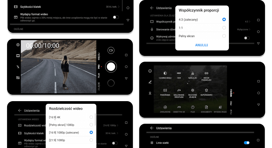Tap the download arrow icon beside modes grid
Image resolution: width=272 pixels, height=148 pixels.
click(x=150, y=93)
